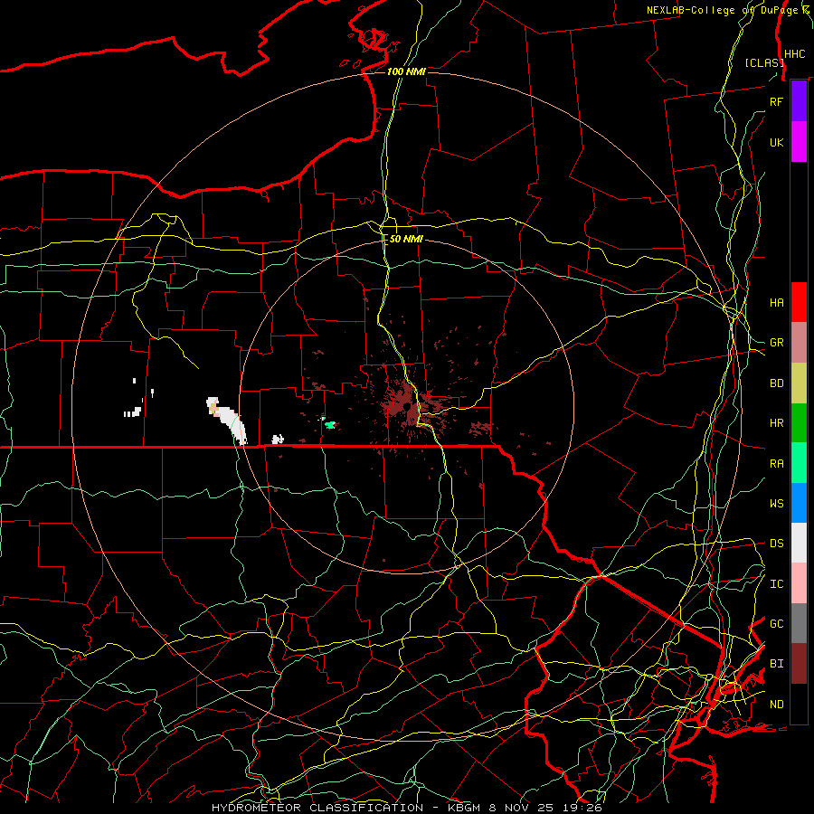Viewport: 814px width, 814px height.
Task: Click the 100 NMI range ring label
Action: pyautogui.click(x=406, y=71)
